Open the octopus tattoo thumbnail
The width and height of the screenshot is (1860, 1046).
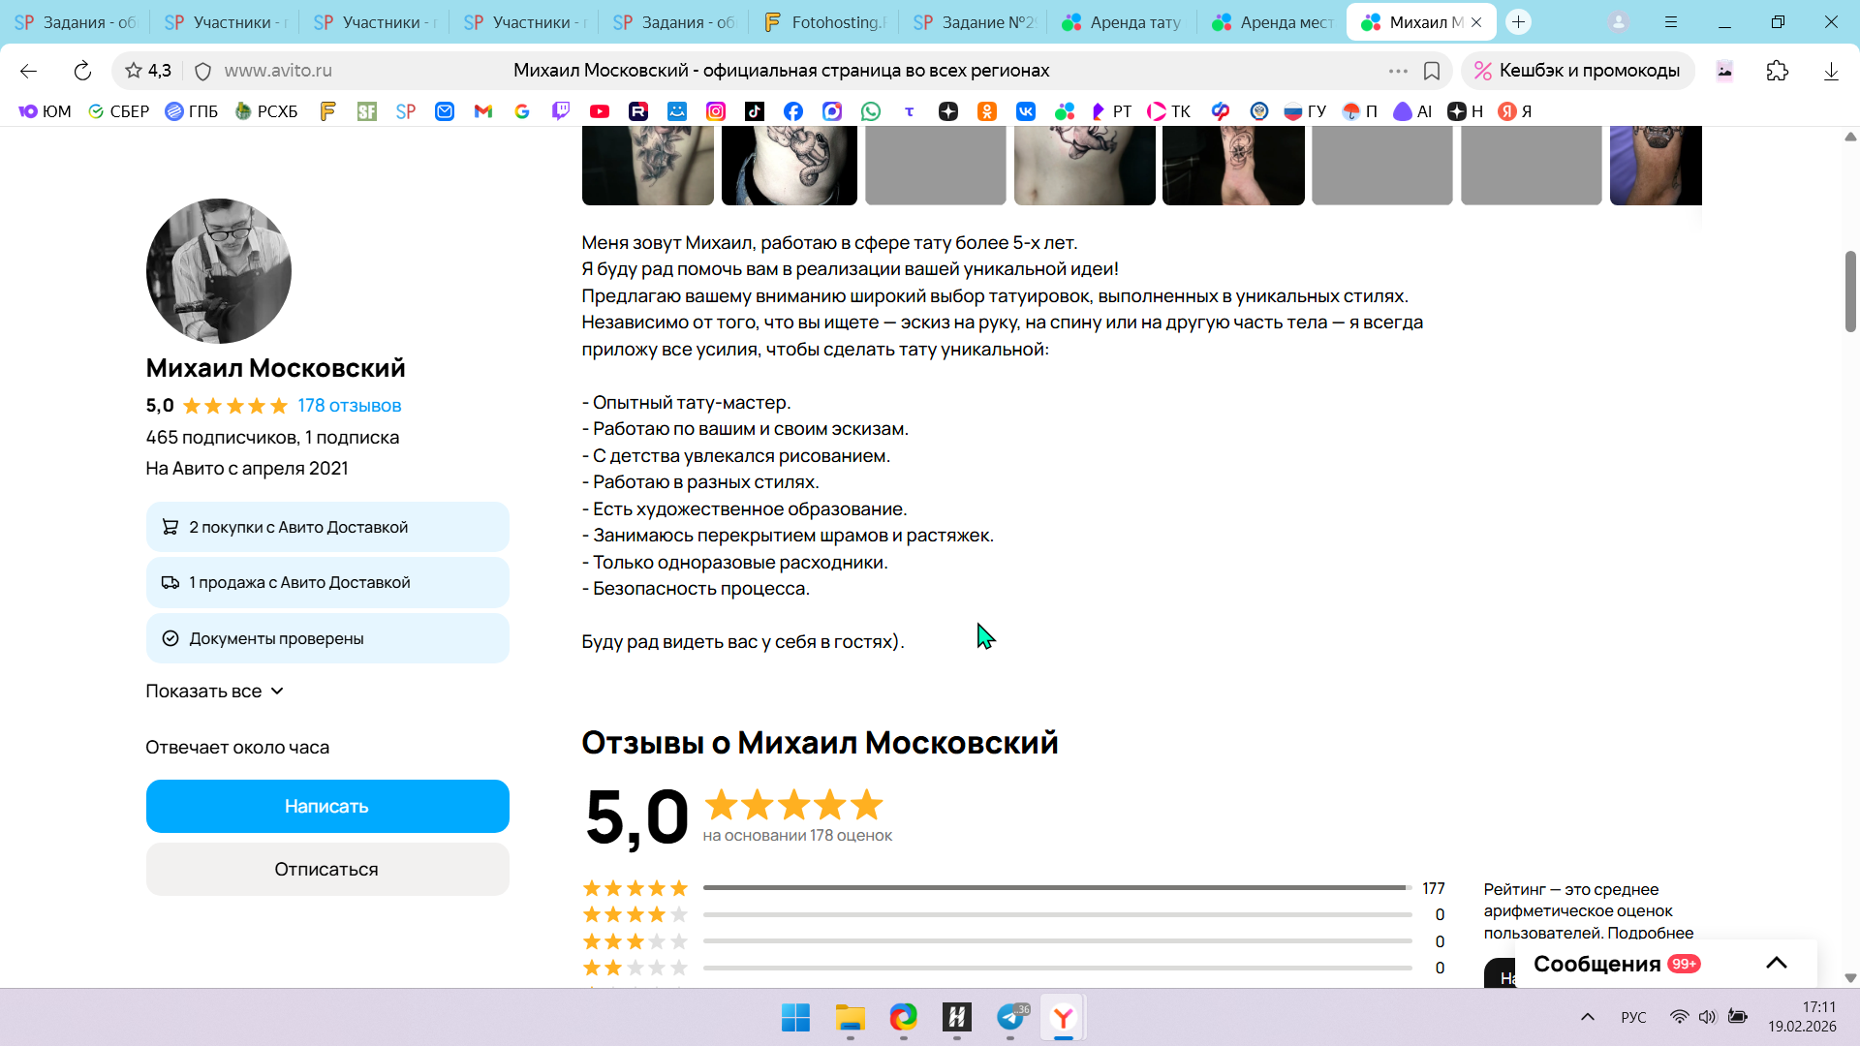(790, 165)
